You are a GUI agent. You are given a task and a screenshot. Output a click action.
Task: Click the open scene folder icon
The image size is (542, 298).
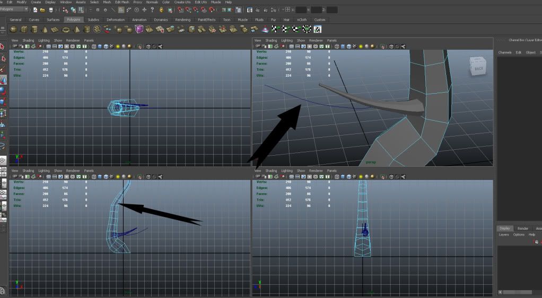(43, 10)
